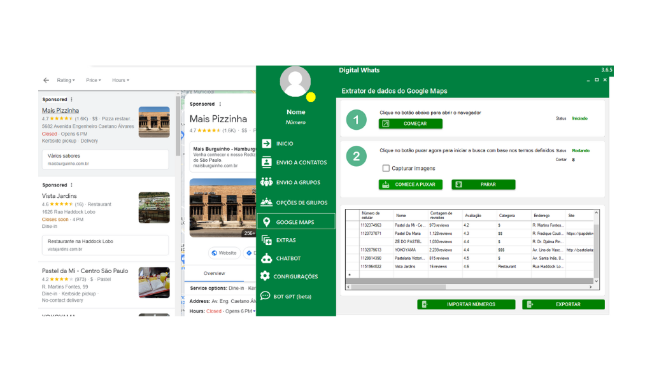652x382 pixels.
Task: Select table cell "Pastel Da Maria"
Action: (x=411, y=234)
